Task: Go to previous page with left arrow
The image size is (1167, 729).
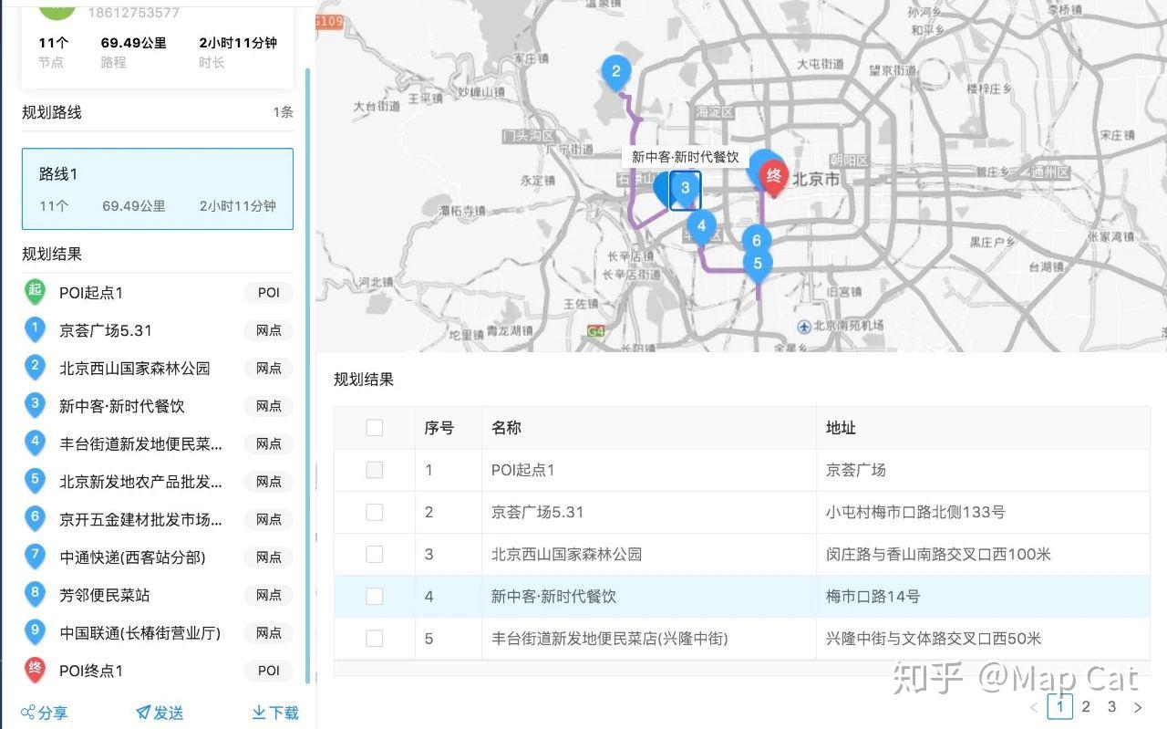Action: tap(1034, 707)
